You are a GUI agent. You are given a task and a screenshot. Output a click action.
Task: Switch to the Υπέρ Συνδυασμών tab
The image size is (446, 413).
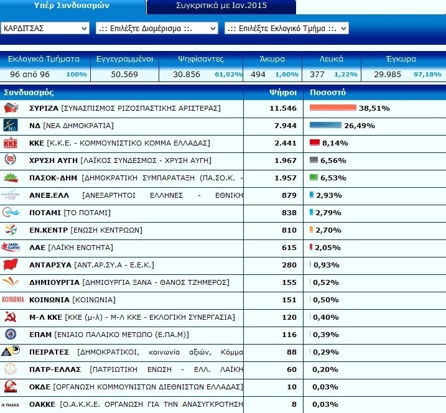pyautogui.click(x=72, y=6)
